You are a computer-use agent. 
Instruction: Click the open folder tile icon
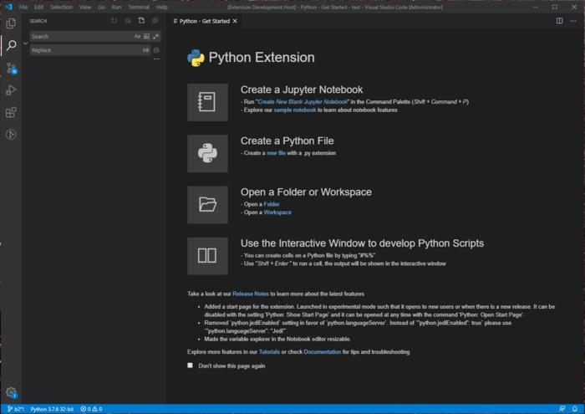[x=207, y=205]
